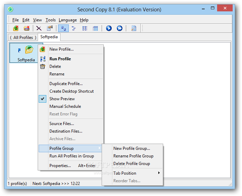Click the Delete X toolbar icon
242x196 pixels.
(x=39, y=28)
